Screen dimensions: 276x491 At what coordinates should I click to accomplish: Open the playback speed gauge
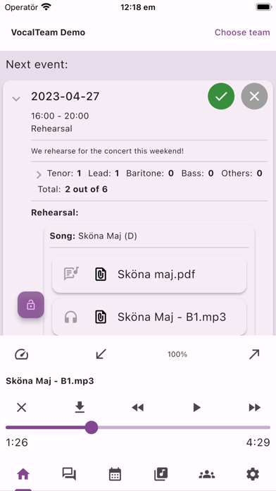[x=22, y=354]
